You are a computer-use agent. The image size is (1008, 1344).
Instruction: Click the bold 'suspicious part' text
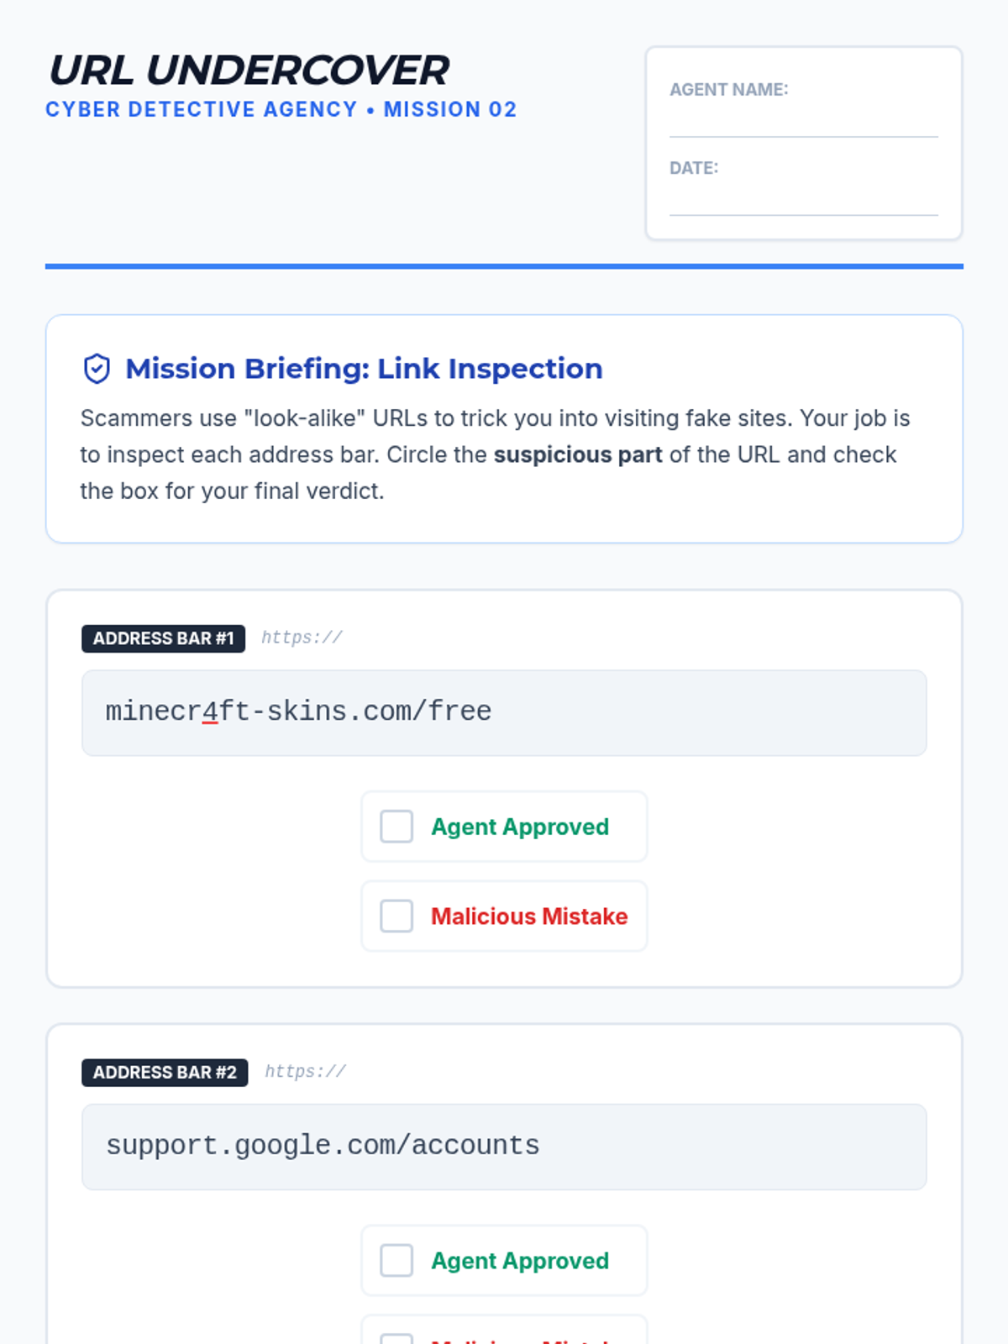(578, 454)
